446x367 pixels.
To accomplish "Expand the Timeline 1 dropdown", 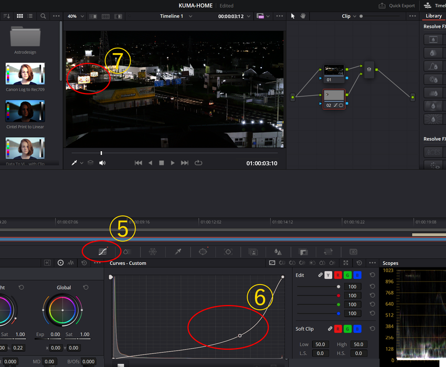I will coord(190,16).
